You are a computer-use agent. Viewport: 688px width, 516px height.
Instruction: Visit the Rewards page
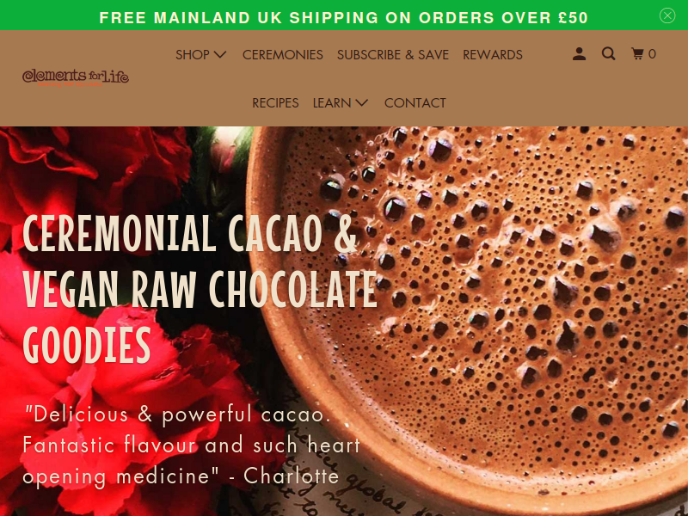[x=492, y=54]
